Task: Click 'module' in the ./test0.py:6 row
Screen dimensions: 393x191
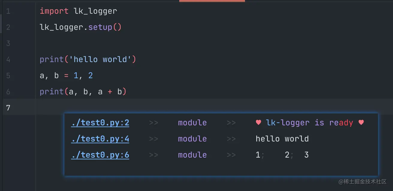Action: [192, 155]
